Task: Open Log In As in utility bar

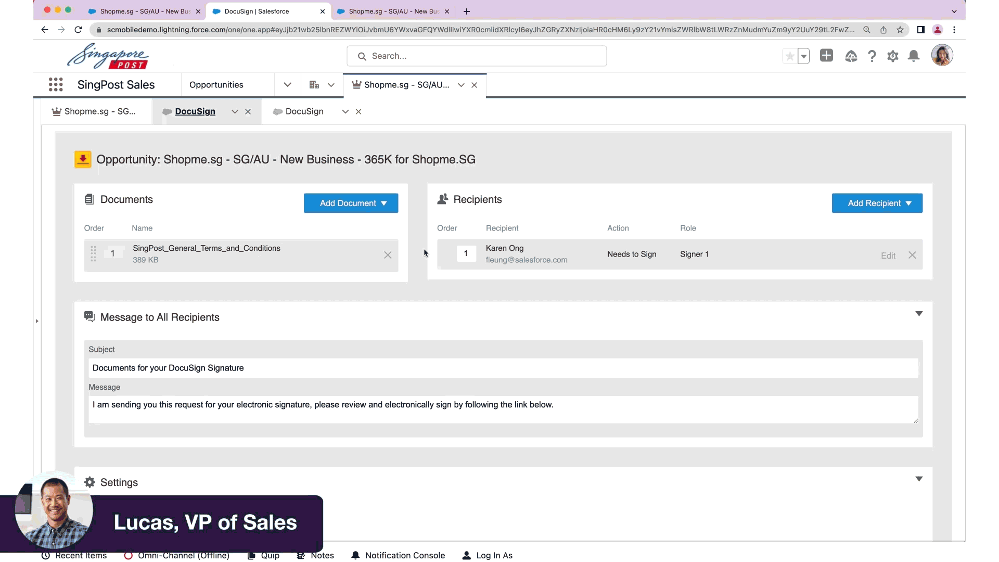Action: [x=488, y=556]
